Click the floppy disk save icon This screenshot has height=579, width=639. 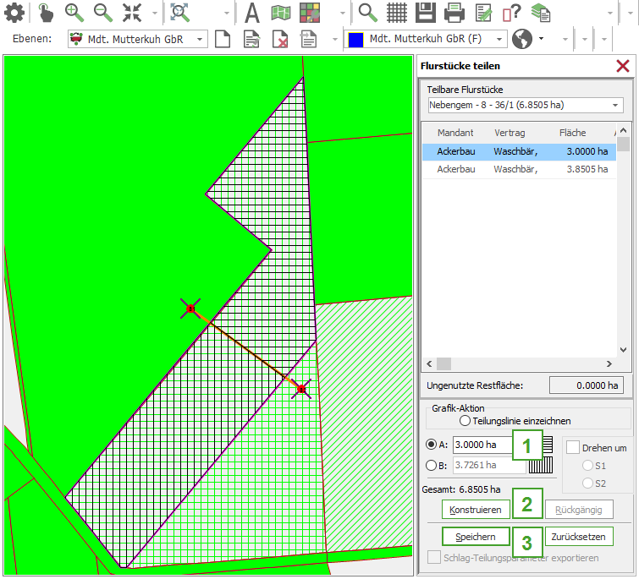(426, 12)
